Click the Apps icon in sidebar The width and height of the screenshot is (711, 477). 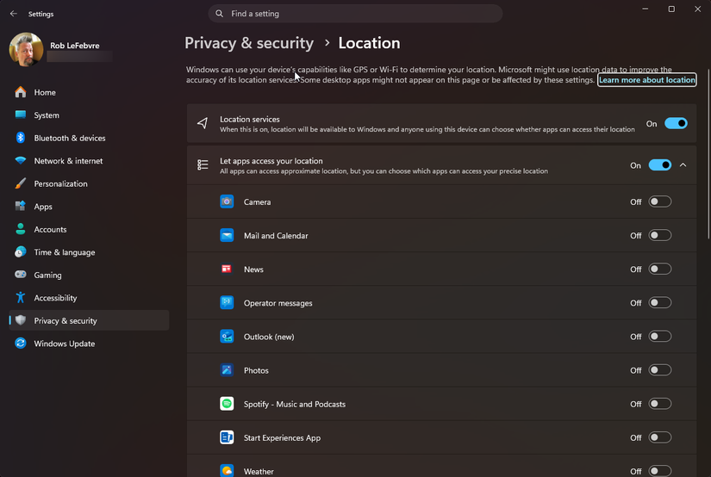21,206
